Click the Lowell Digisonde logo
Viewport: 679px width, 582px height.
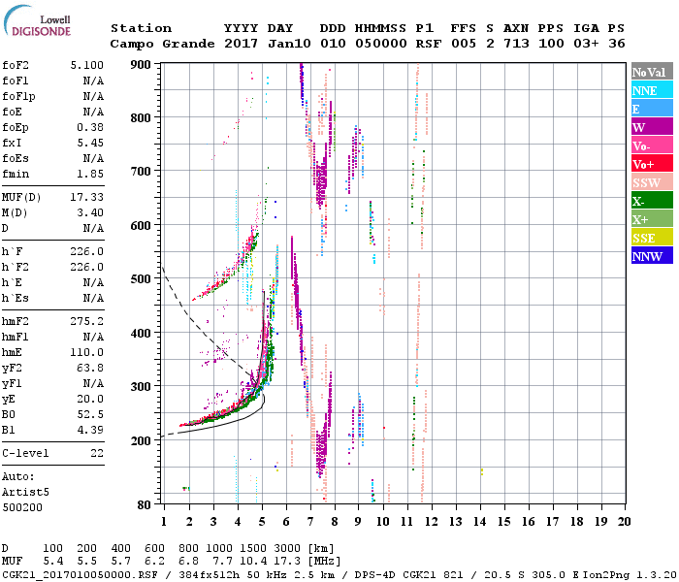pos(37,21)
